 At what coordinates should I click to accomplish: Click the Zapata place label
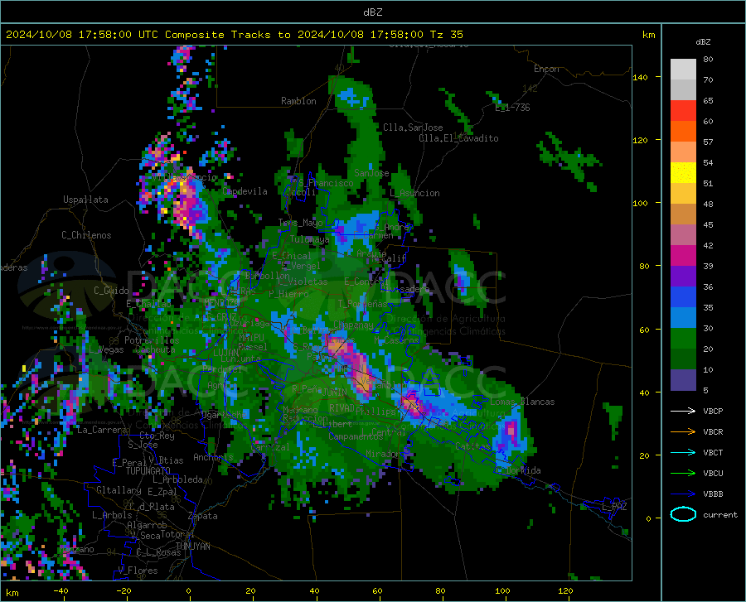pos(203,516)
